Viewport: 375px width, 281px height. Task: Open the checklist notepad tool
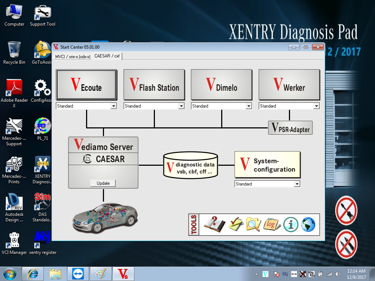[x=235, y=224]
